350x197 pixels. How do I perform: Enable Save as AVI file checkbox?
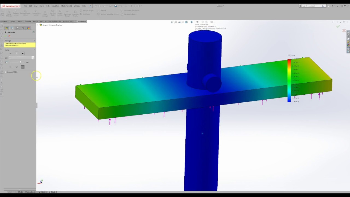(5, 72)
